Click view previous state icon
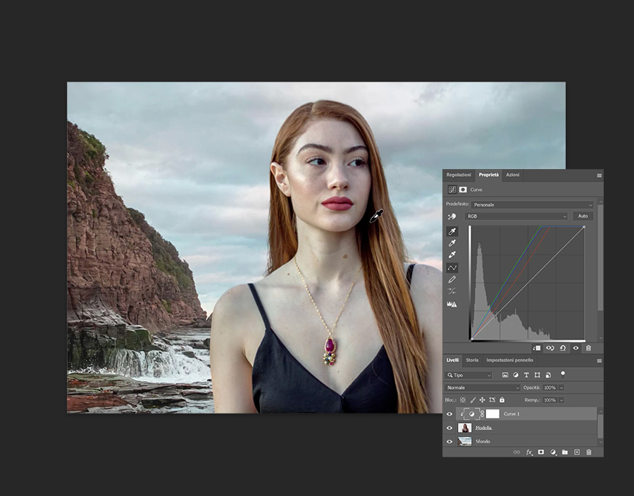This screenshot has height=496, width=634. 550,348
